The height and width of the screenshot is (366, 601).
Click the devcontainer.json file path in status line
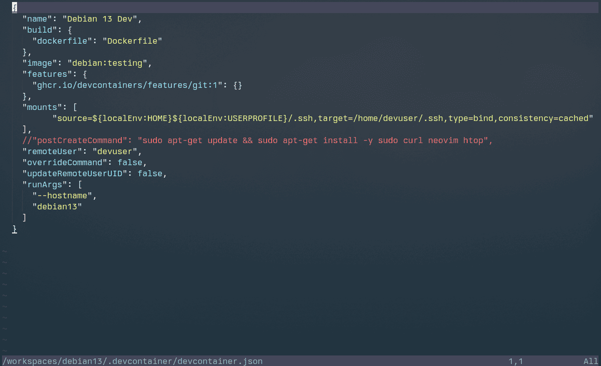132,361
